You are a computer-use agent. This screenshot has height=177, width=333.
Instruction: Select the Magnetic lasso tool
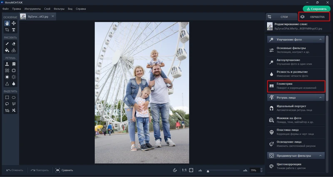point(7,111)
